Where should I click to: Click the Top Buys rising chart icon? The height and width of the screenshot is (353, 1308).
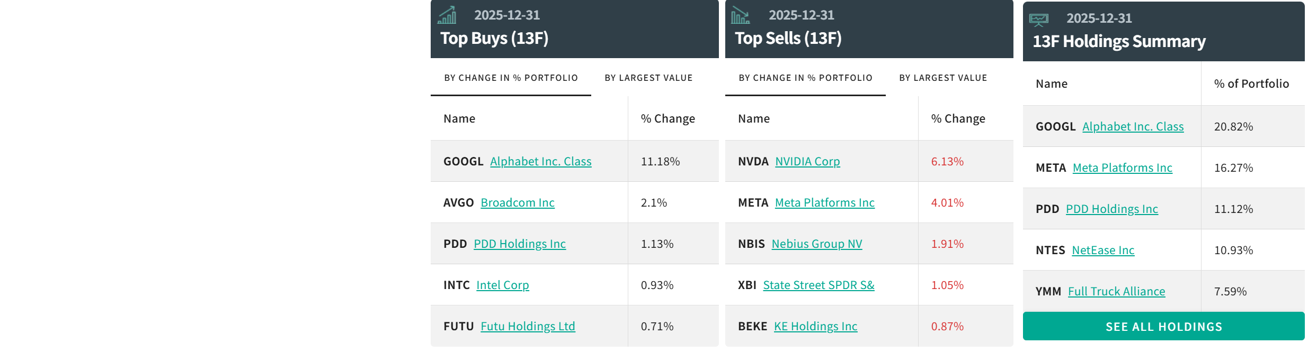pyautogui.click(x=447, y=15)
